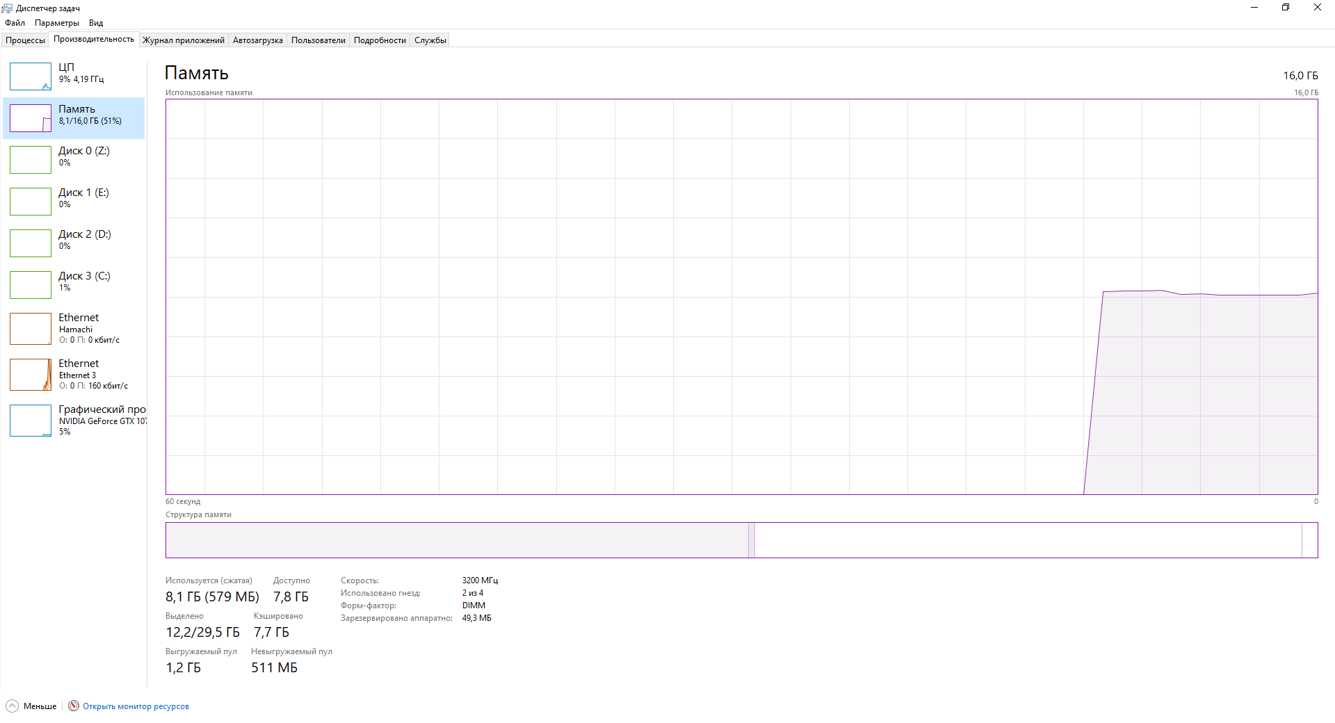Select the Память 8,1/16,0 ГБ entry
The height and width of the screenshot is (723, 1335).
(74, 118)
